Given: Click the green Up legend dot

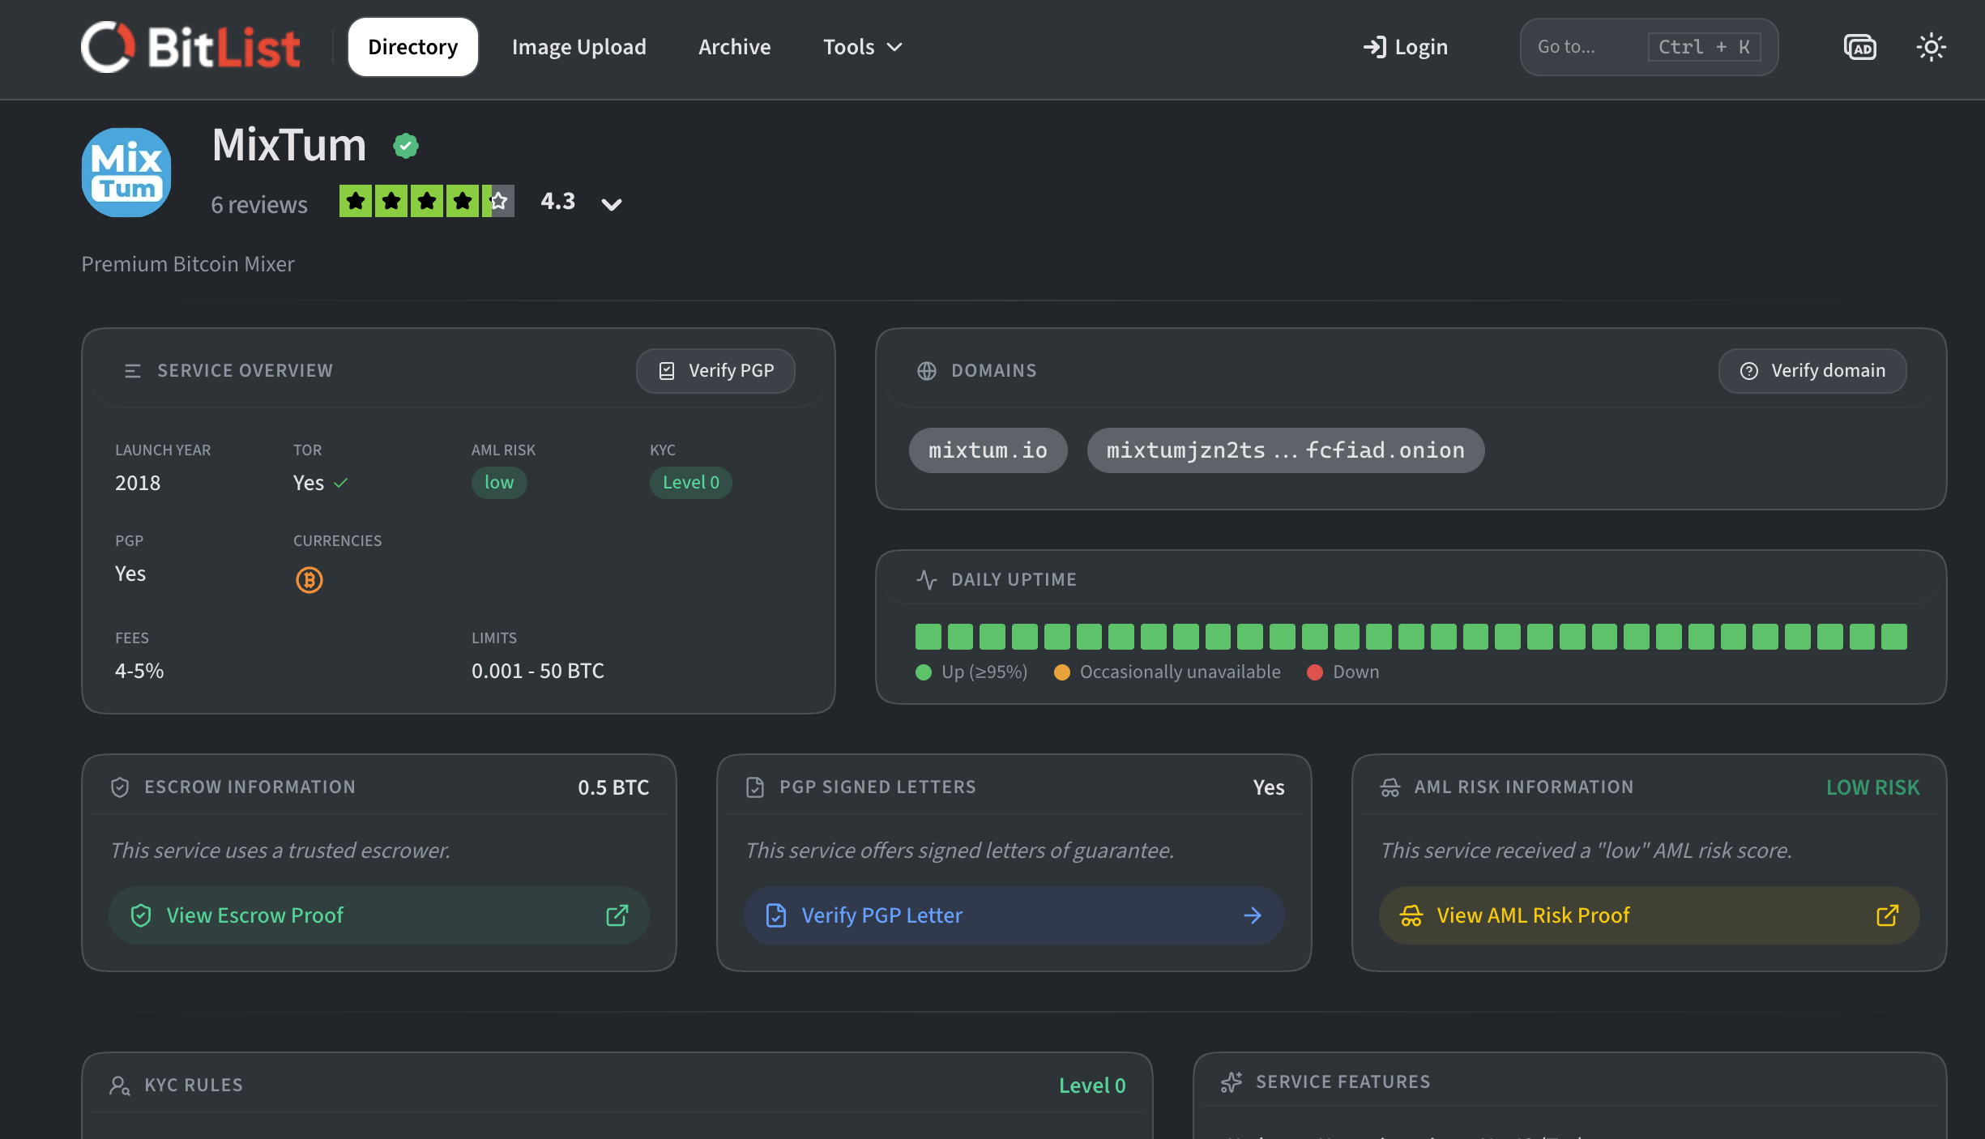Looking at the screenshot, I should tap(924, 672).
